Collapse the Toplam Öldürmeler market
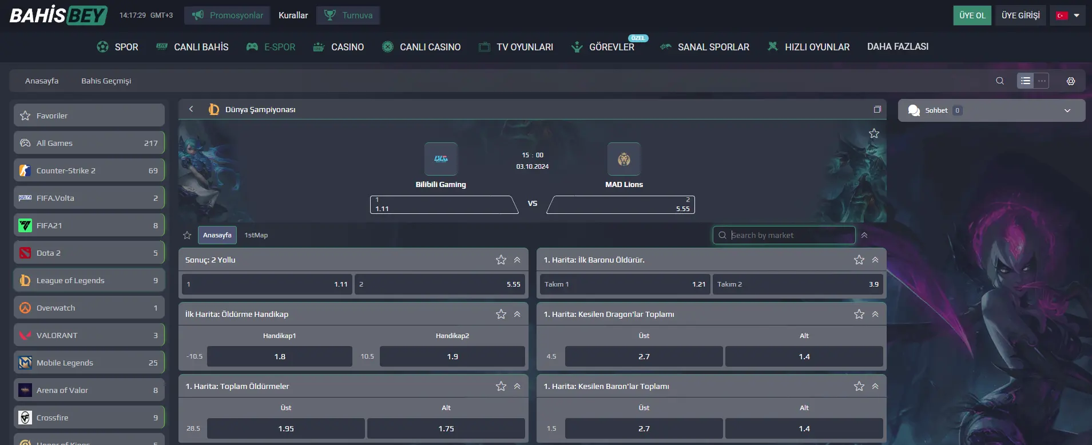The width and height of the screenshot is (1092, 445). 517,386
